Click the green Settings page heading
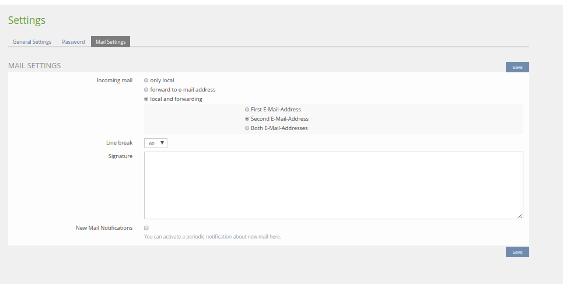 coord(27,20)
